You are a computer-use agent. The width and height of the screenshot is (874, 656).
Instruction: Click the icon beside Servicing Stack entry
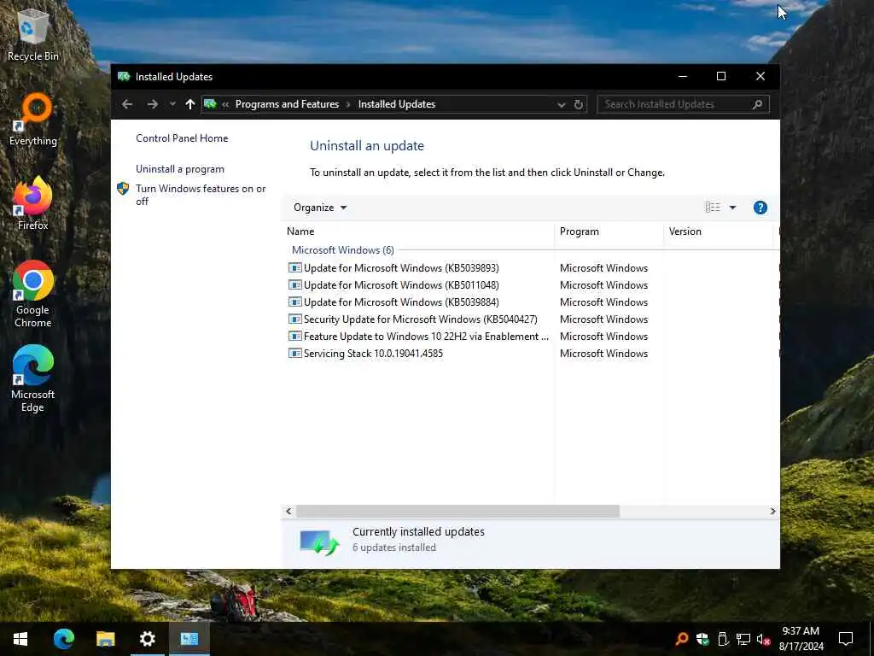point(294,354)
